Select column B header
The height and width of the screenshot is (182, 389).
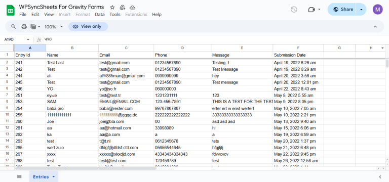72,48
